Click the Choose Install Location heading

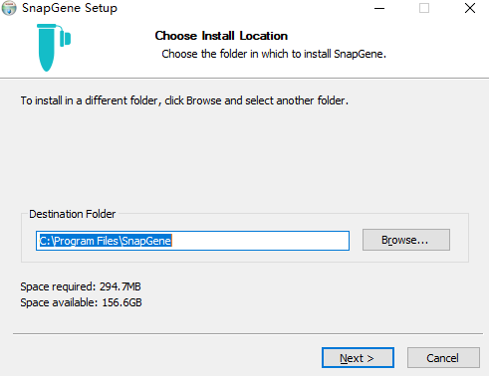pyautogui.click(x=221, y=36)
